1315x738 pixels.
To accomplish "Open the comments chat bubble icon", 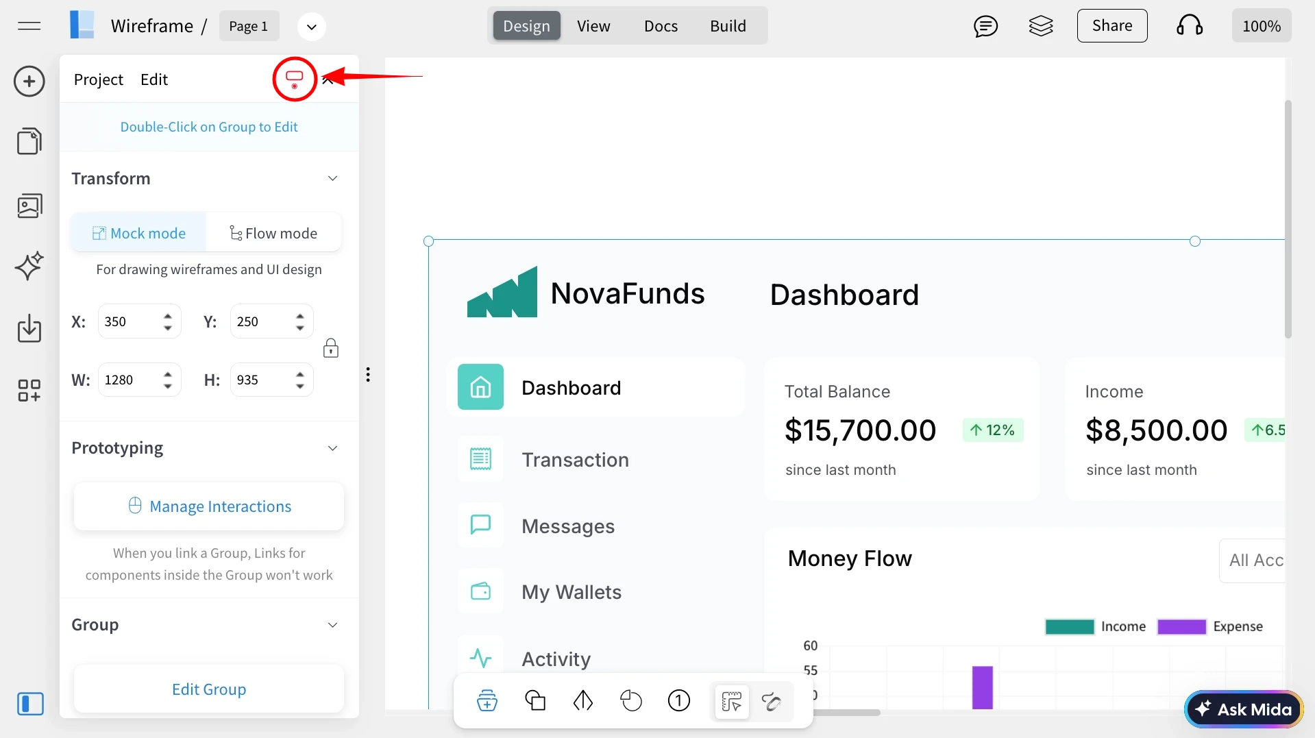I will coord(985,26).
